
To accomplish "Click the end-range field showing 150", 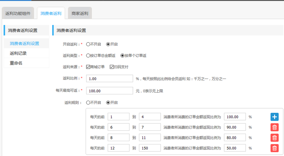I will pos(150,148).
